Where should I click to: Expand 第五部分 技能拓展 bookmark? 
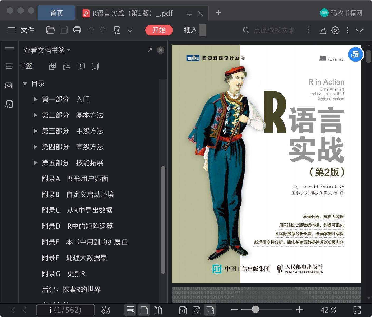pos(35,163)
